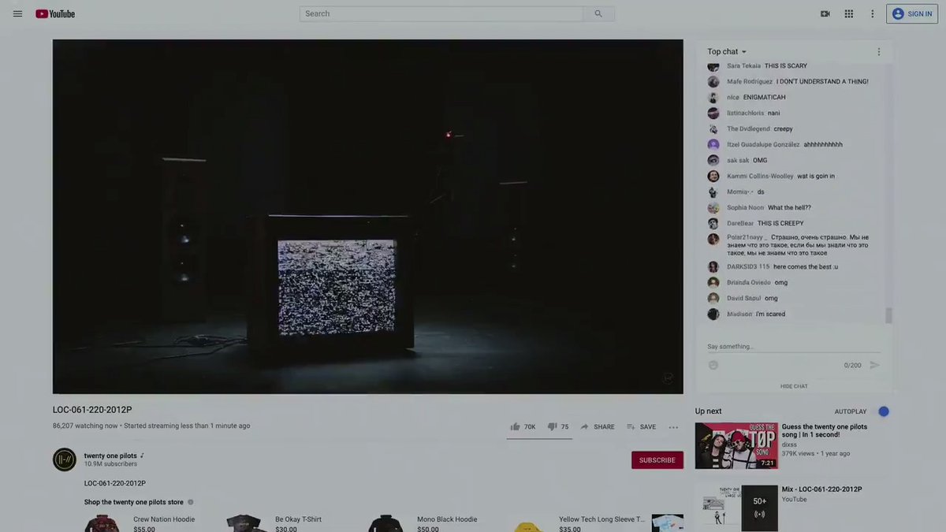The width and height of the screenshot is (946, 532).
Task: Open Be Okay T-Shirt product
Action: (298, 519)
